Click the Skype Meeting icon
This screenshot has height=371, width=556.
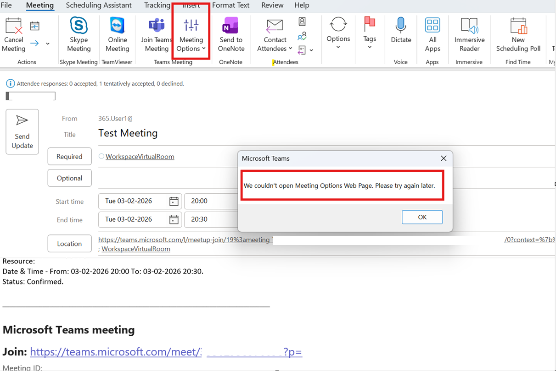click(79, 26)
